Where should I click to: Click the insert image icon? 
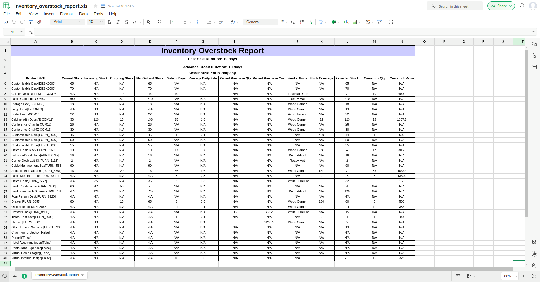(355, 22)
